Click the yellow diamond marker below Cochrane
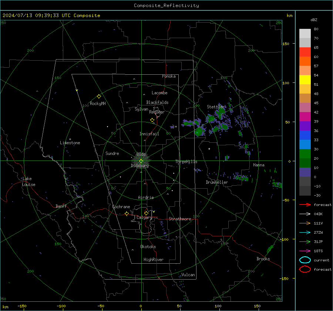 point(127,213)
